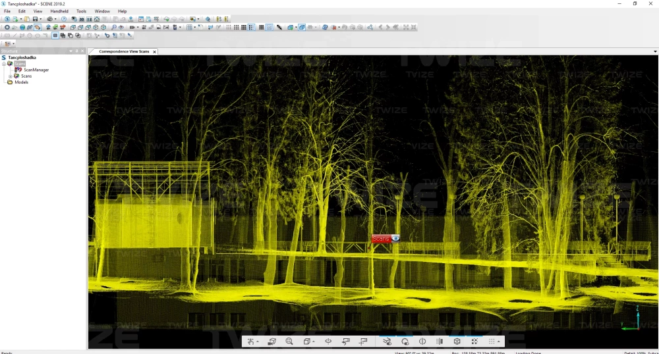Expand the nested Scans folder in tree
The image size is (659, 354).
(x=10, y=76)
